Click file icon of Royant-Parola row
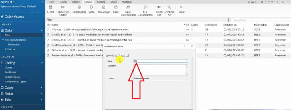This screenshot has height=110, width=291. click(48, 56)
